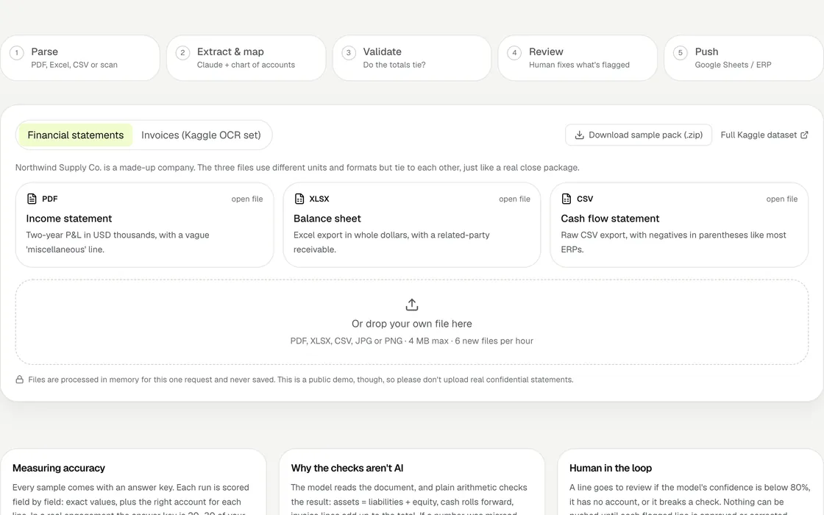Open file on the Cash flow statement card
Screen dimensions: 824x515
(781, 199)
